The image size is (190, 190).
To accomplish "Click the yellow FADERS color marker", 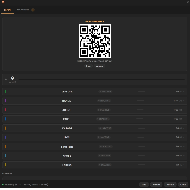I will [5, 165].
